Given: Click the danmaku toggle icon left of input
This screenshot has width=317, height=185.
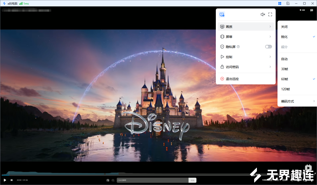Looking at the screenshot, I should pyautogui.click(x=108, y=180).
